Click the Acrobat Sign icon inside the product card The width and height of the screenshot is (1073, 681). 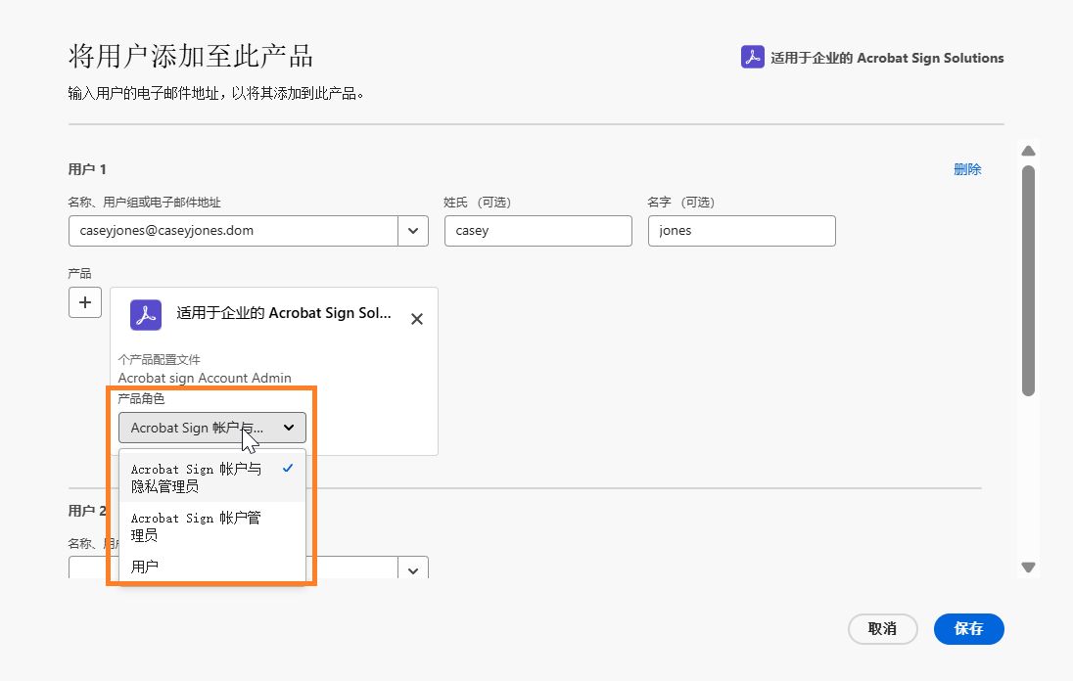[x=145, y=315]
